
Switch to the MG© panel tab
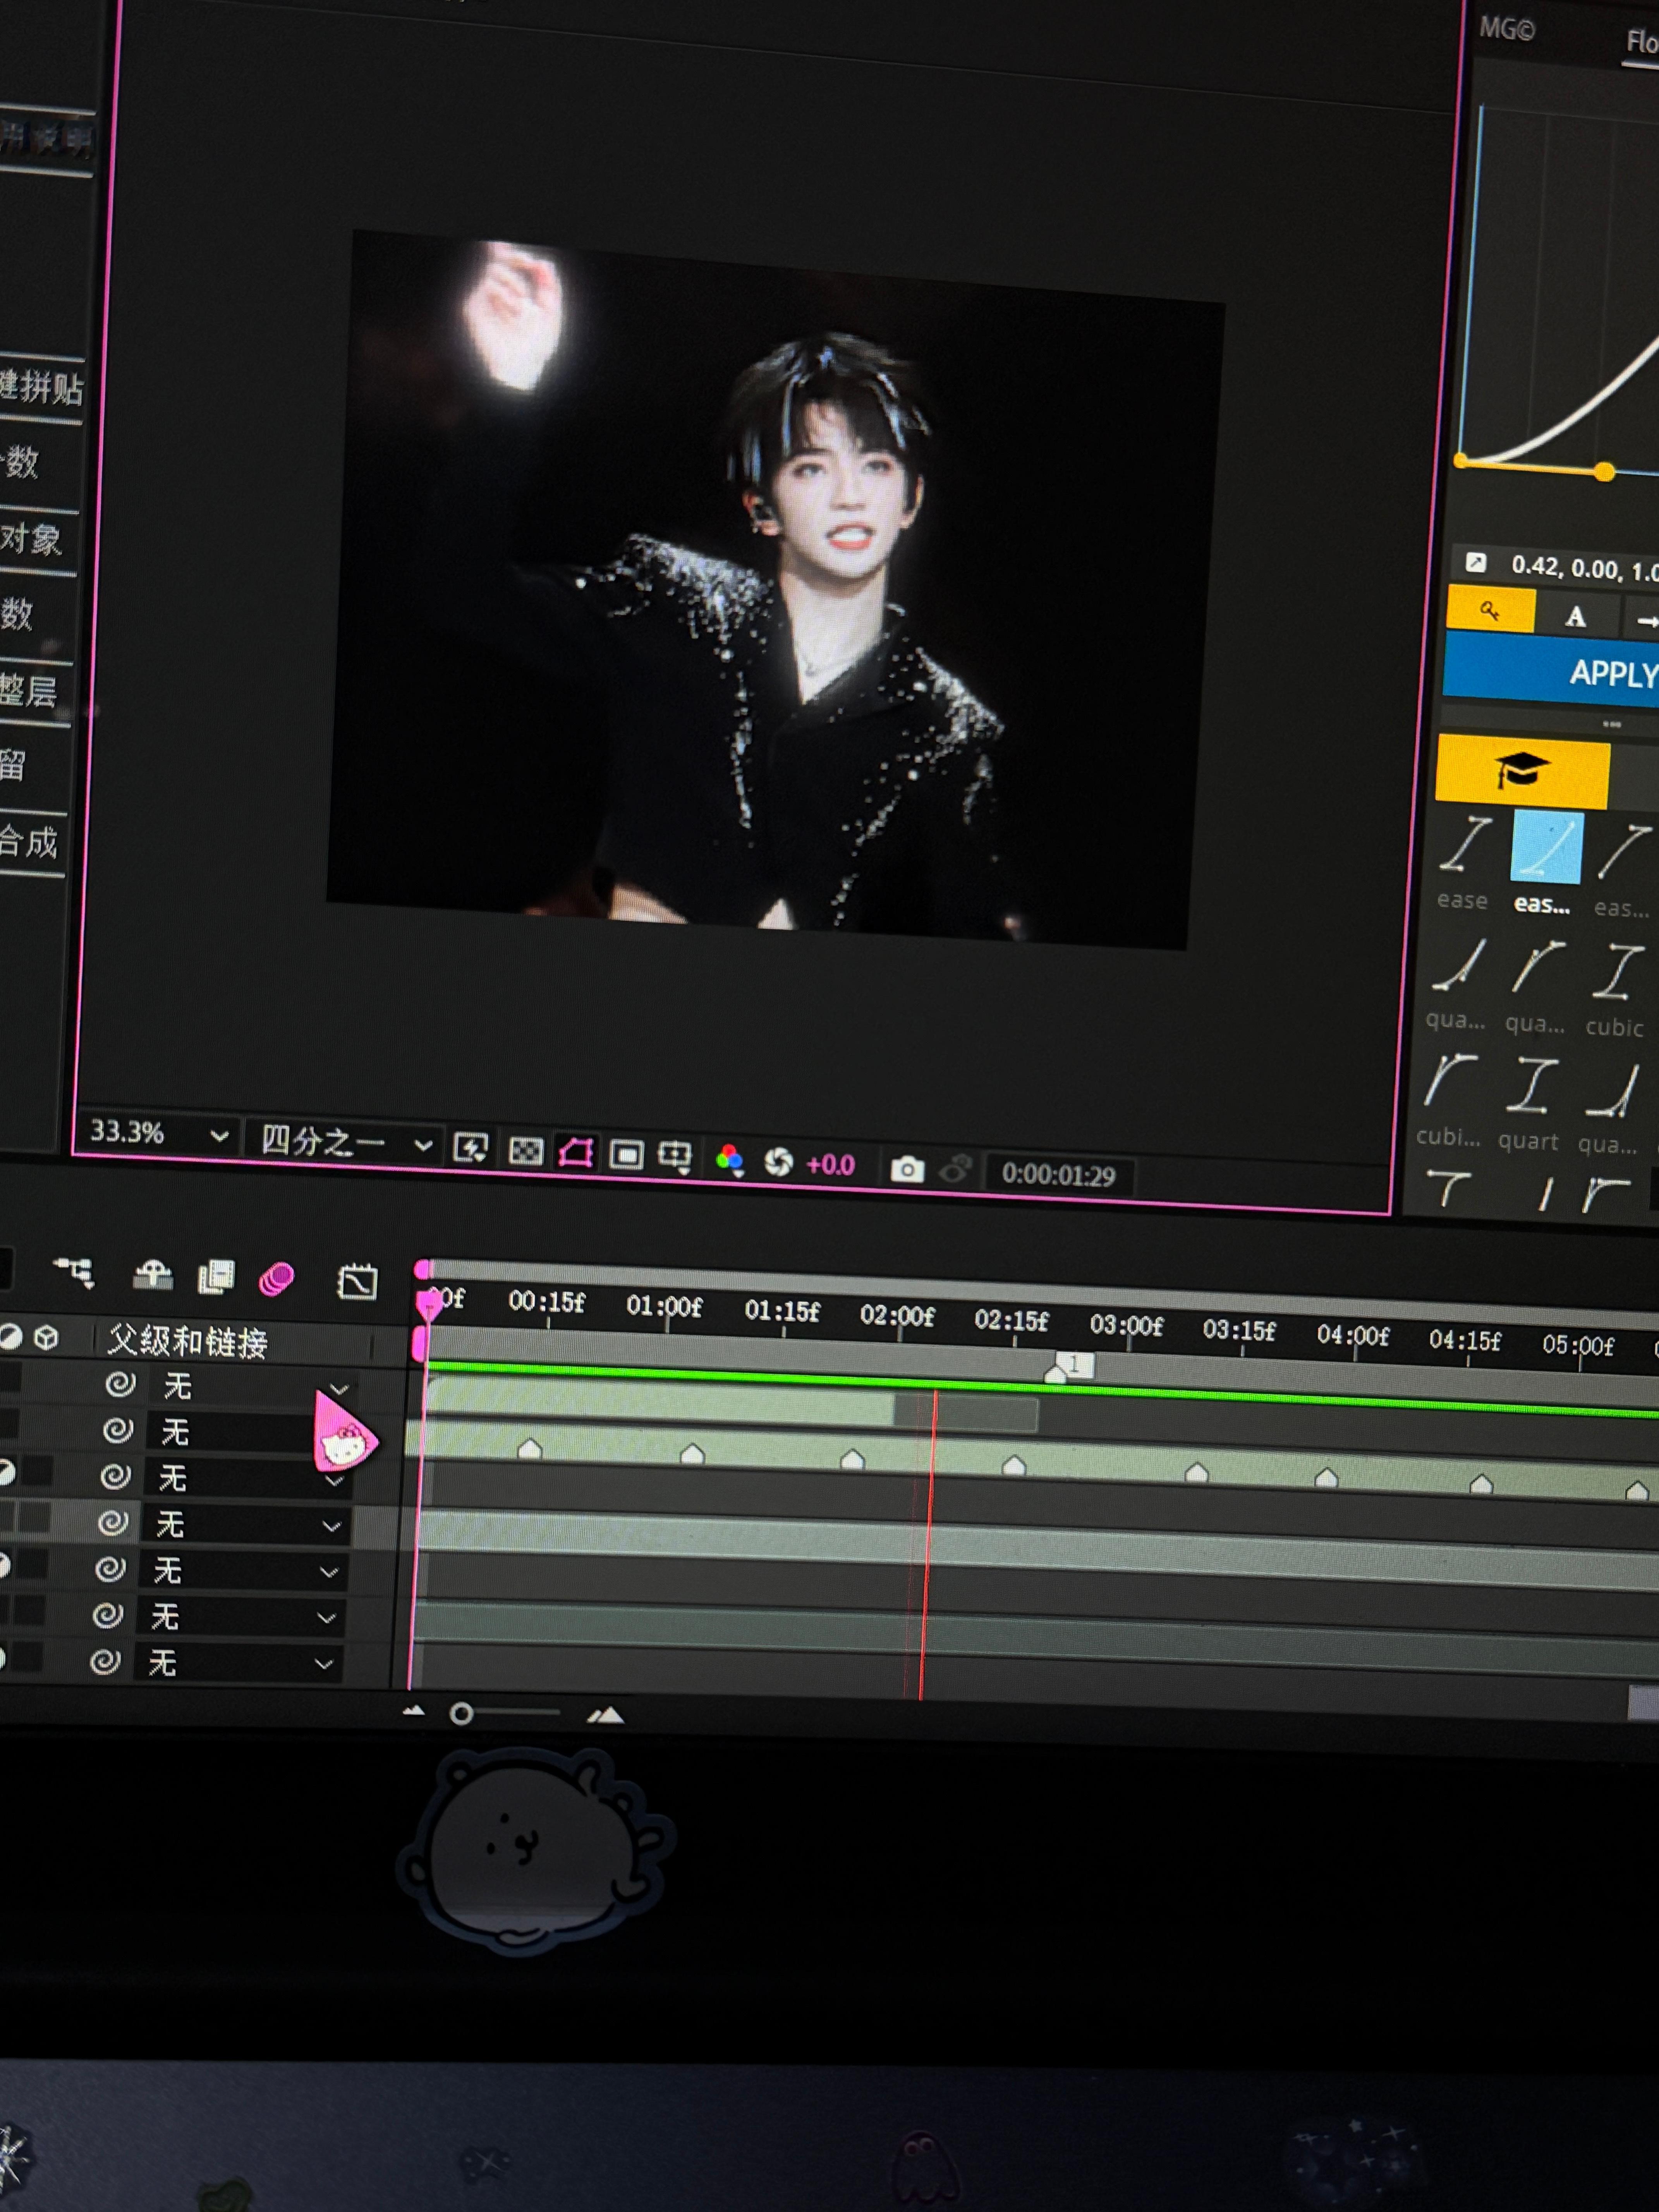(x=1507, y=29)
